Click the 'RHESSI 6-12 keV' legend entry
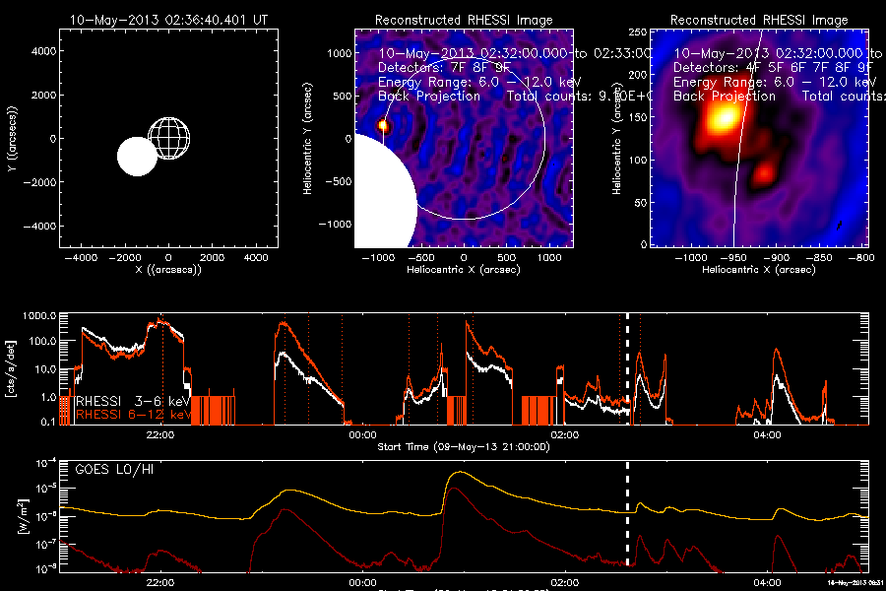The width and height of the screenshot is (886, 591). [133, 414]
